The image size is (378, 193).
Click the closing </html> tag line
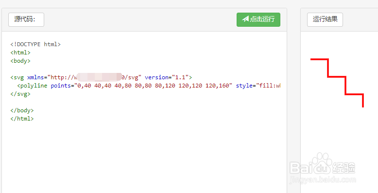(x=22, y=119)
